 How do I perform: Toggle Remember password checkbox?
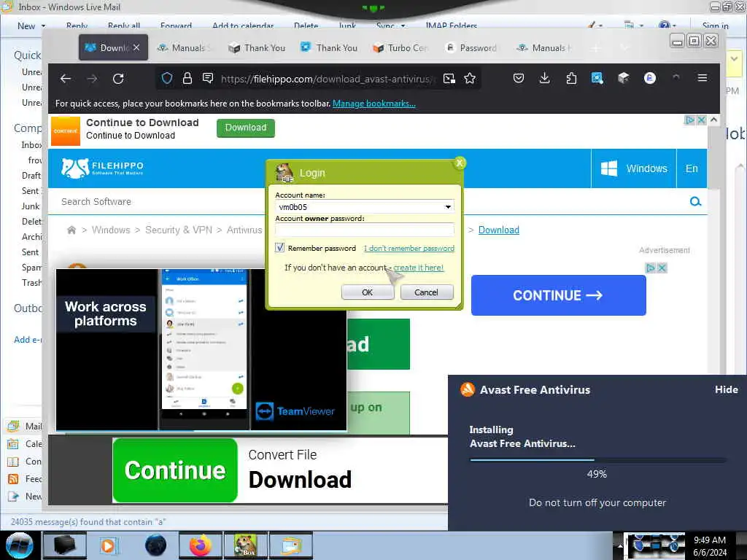click(x=279, y=248)
